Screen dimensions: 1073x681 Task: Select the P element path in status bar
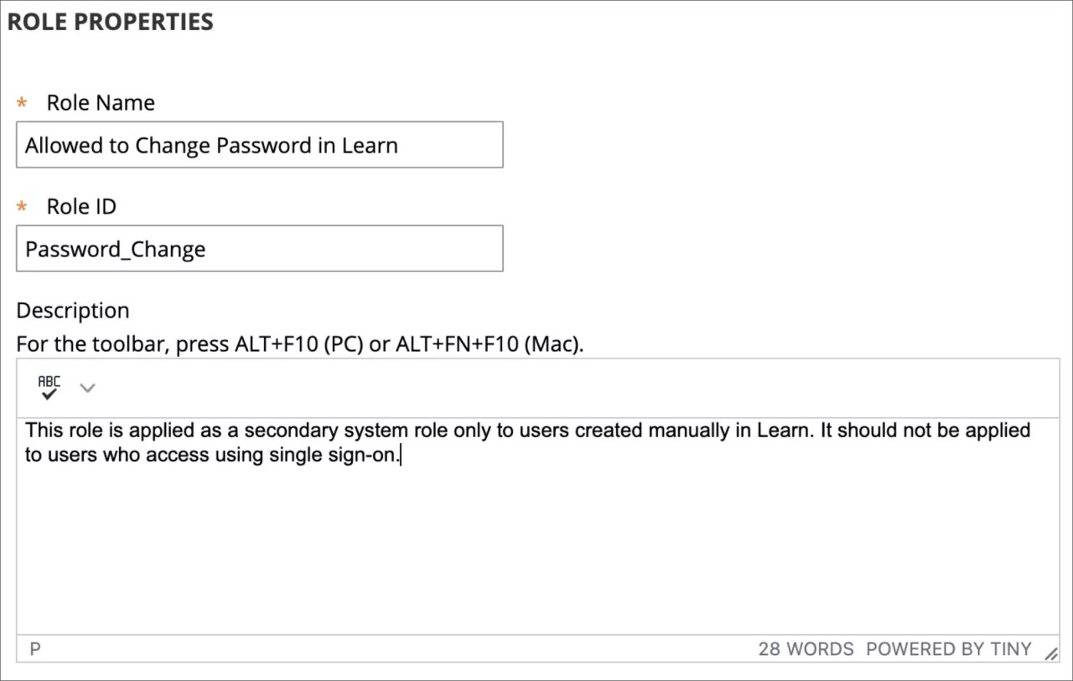click(34, 648)
